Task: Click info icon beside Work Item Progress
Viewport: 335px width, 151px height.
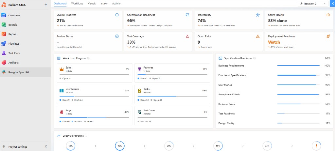Action: (x=88, y=58)
